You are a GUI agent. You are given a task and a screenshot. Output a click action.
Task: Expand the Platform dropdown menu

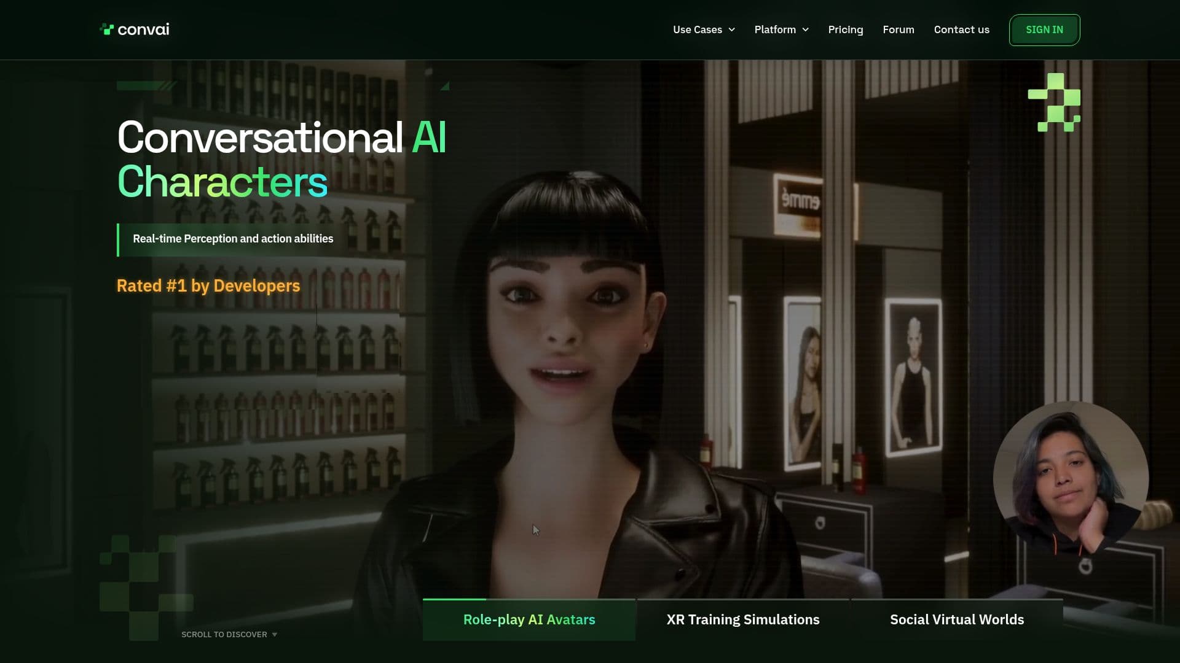click(x=781, y=29)
